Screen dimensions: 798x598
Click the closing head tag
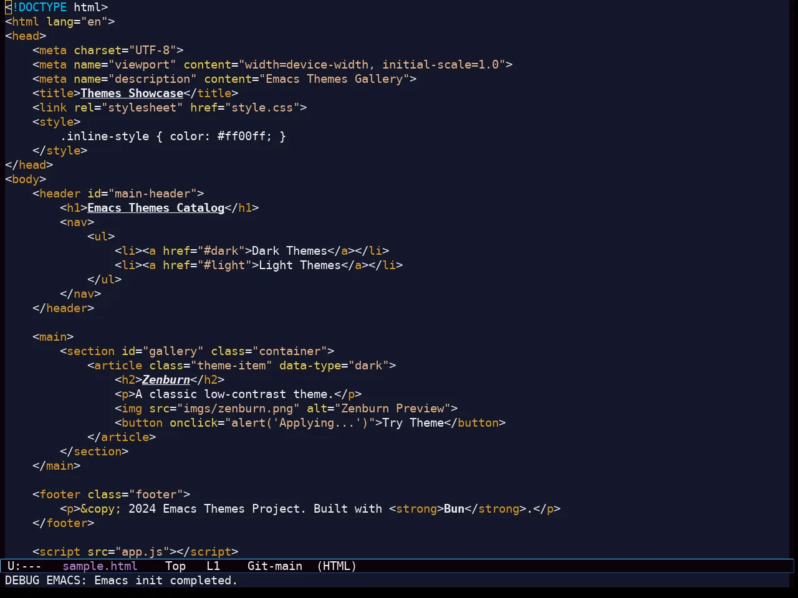[29, 165]
